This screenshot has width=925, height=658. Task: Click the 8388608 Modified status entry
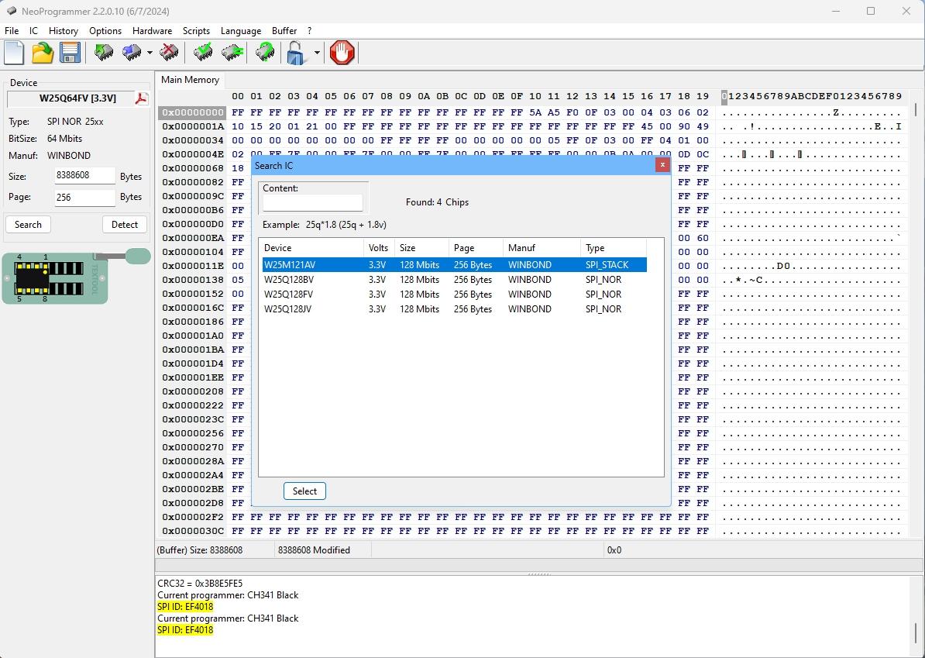(314, 550)
